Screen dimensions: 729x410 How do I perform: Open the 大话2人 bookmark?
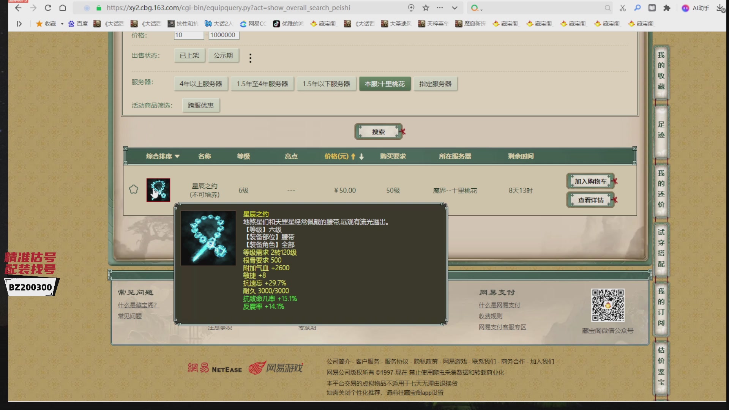219,24
